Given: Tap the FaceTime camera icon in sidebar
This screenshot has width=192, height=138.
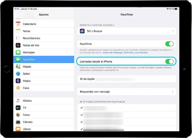Looking at the screenshot, I should click(18, 59).
